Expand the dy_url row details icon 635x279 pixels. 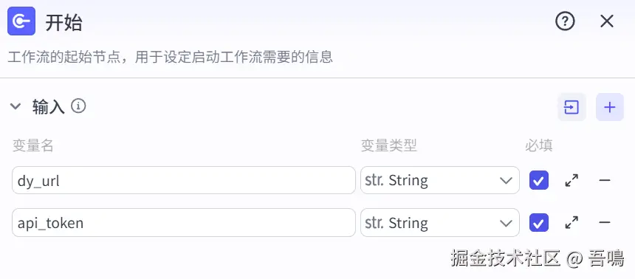pyautogui.click(x=571, y=180)
